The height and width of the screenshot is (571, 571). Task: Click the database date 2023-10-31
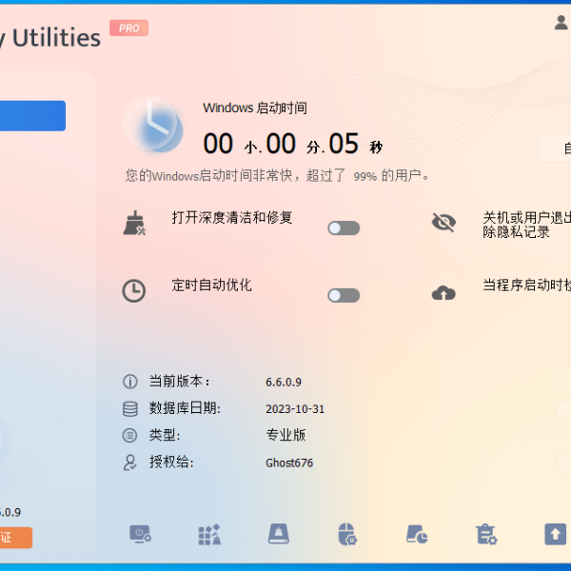click(295, 409)
